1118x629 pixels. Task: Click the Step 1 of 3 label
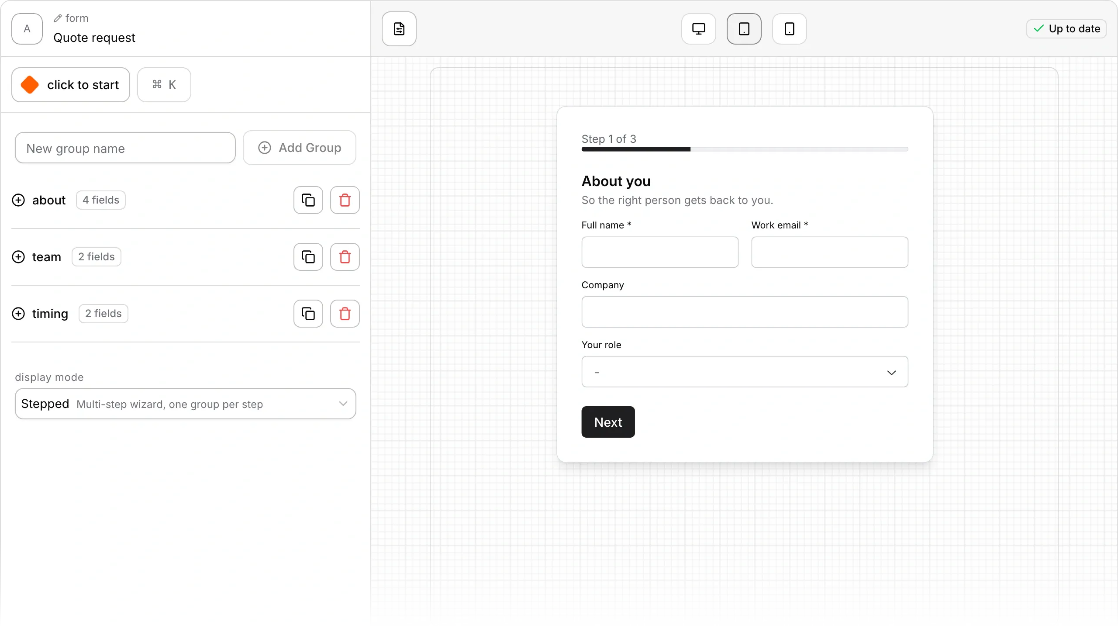[609, 139]
